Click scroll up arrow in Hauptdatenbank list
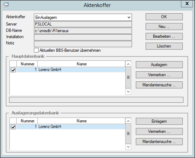195x158 pixels. click(x=128, y=64)
